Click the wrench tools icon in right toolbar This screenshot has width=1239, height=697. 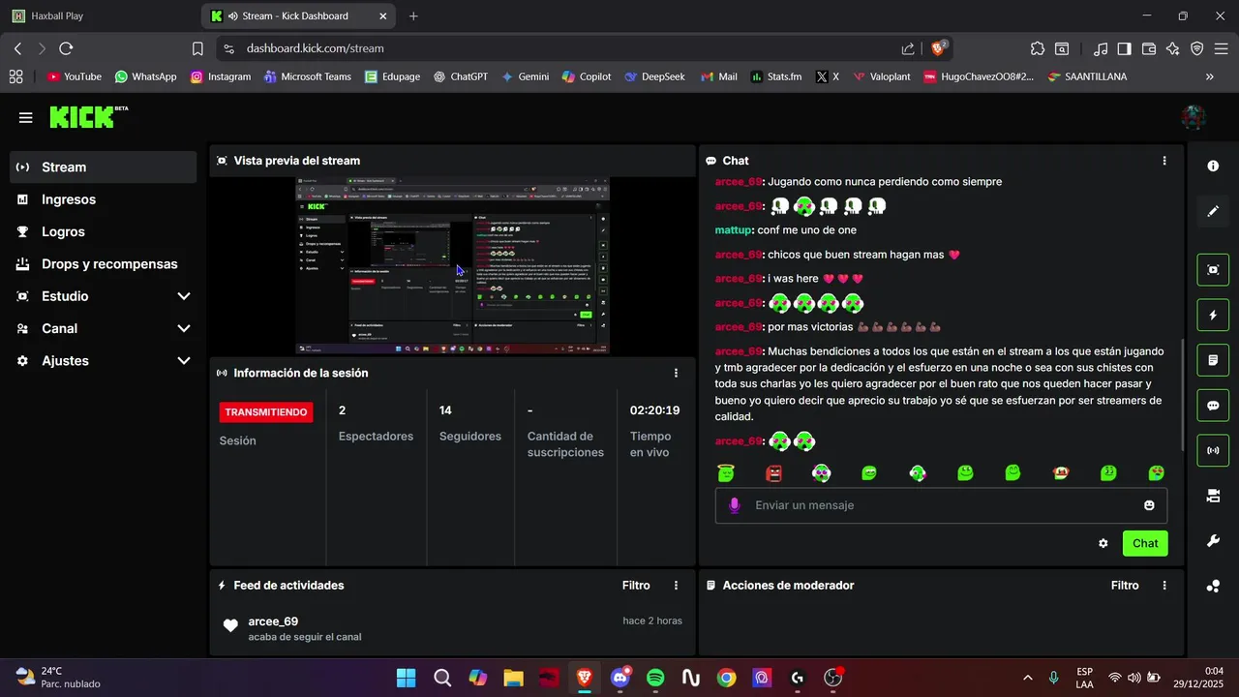1213,541
